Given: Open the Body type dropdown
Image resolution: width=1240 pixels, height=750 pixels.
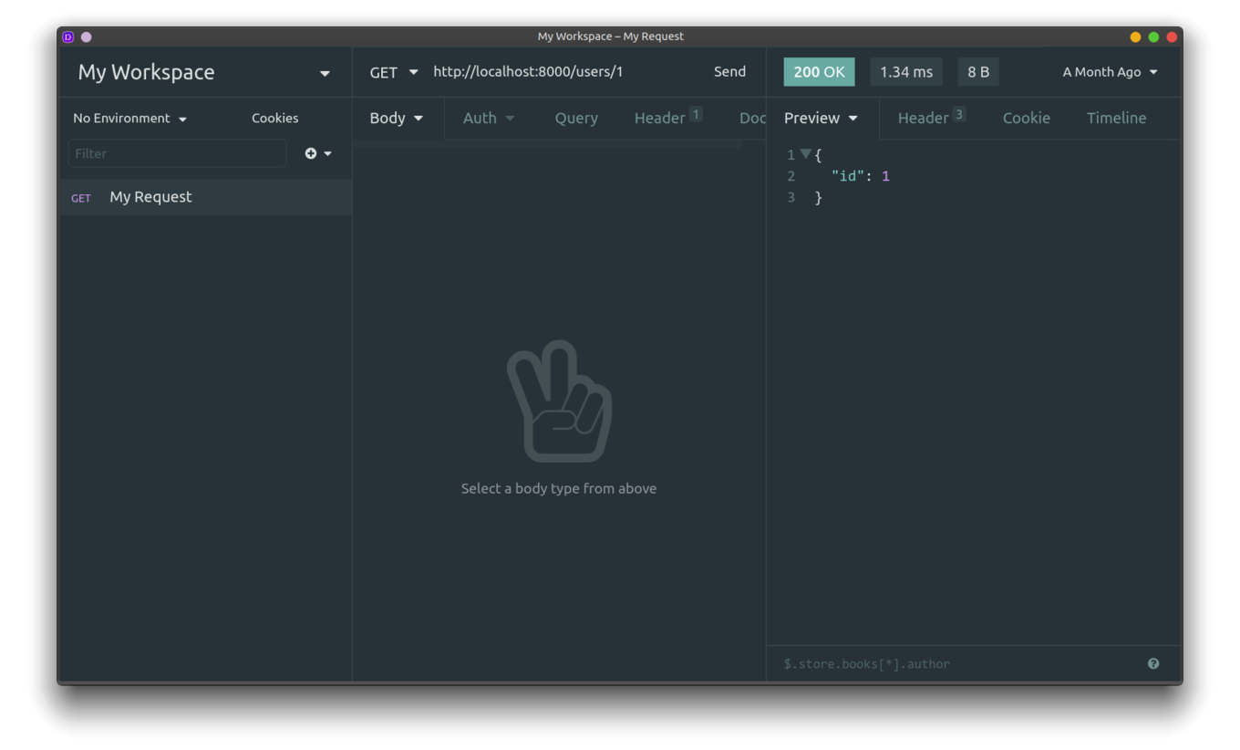Looking at the screenshot, I should tap(396, 118).
